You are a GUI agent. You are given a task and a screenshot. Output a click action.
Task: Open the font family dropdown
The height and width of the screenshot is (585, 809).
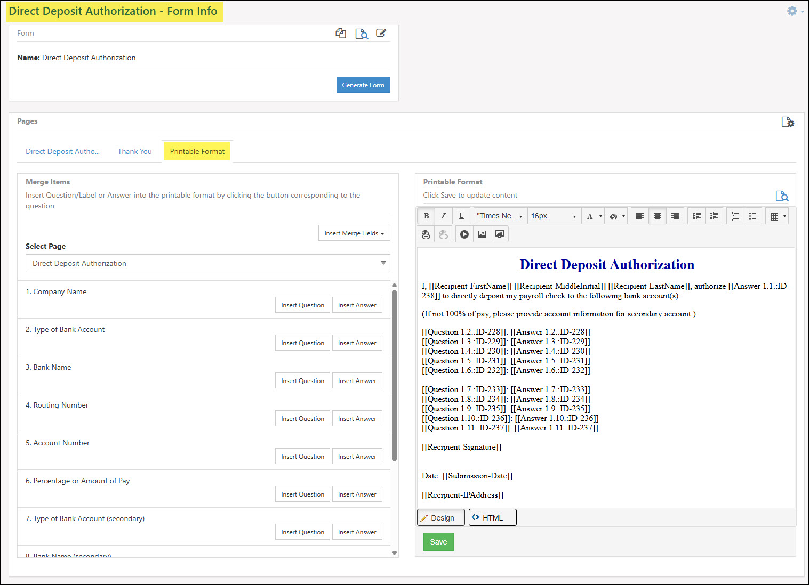[500, 216]
